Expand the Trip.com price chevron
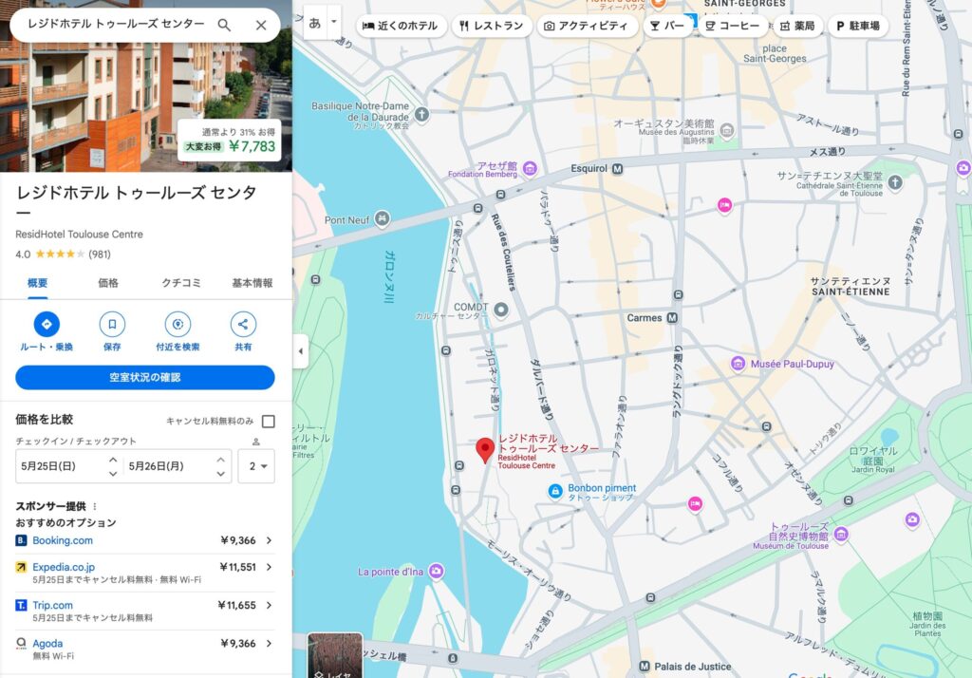972x678 pixels. coord(269,606)
